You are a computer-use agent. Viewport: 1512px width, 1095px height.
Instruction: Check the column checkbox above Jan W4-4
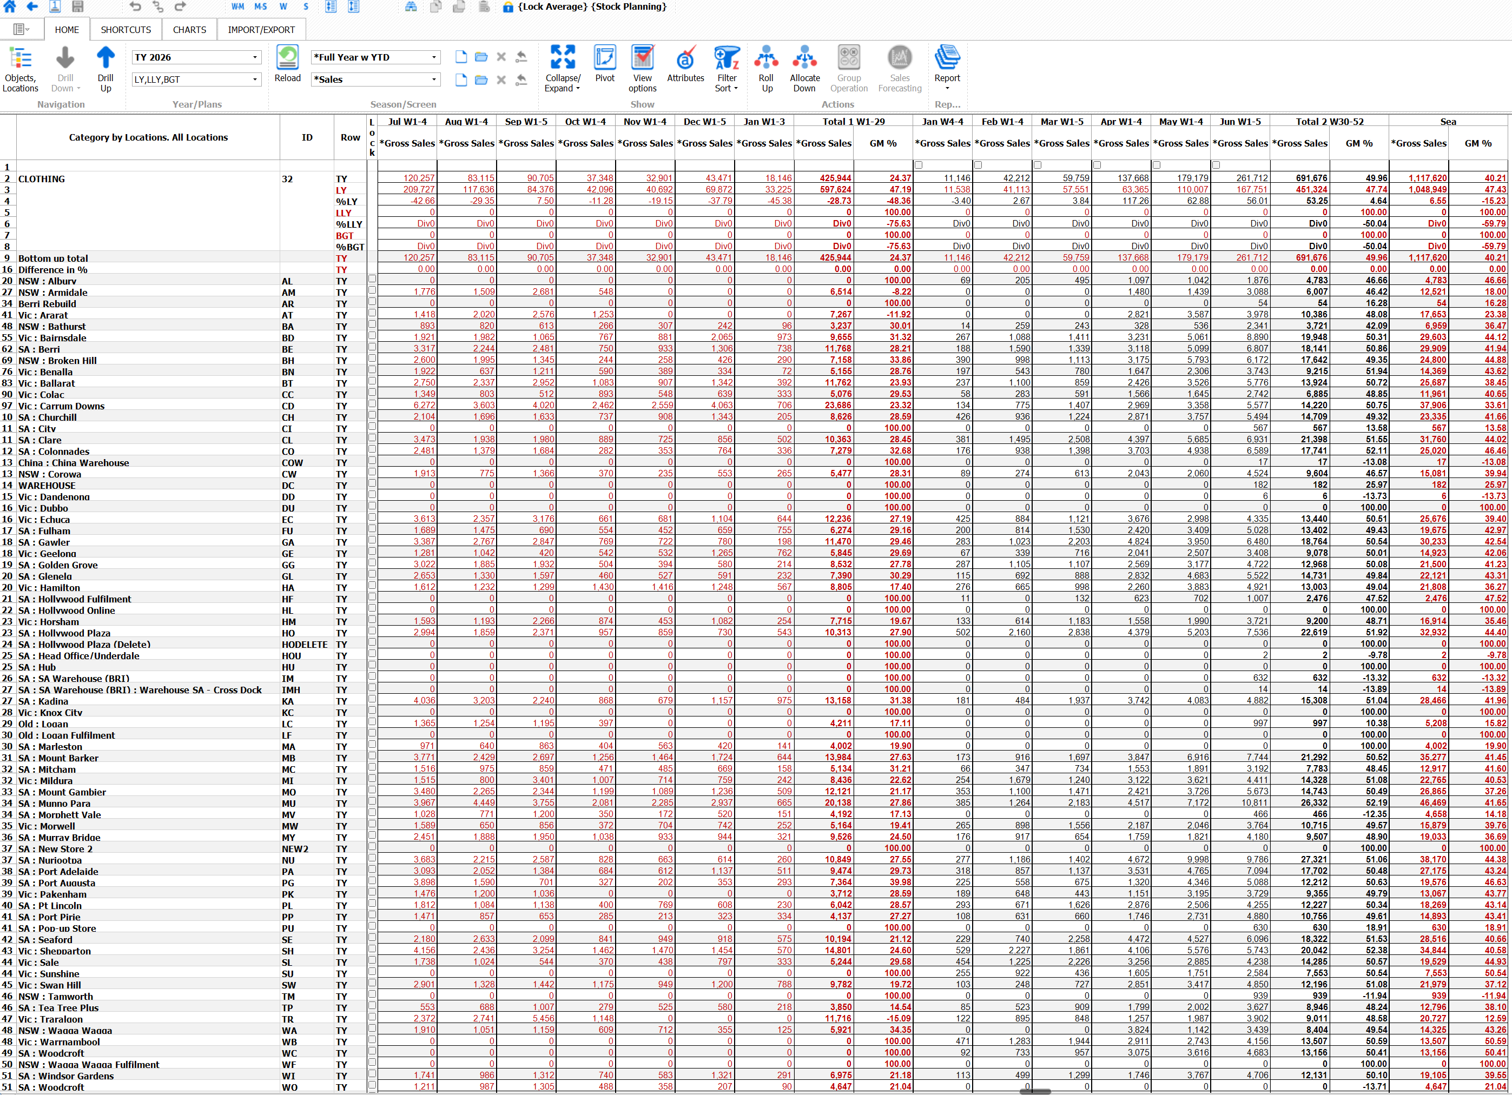point(919,164)
